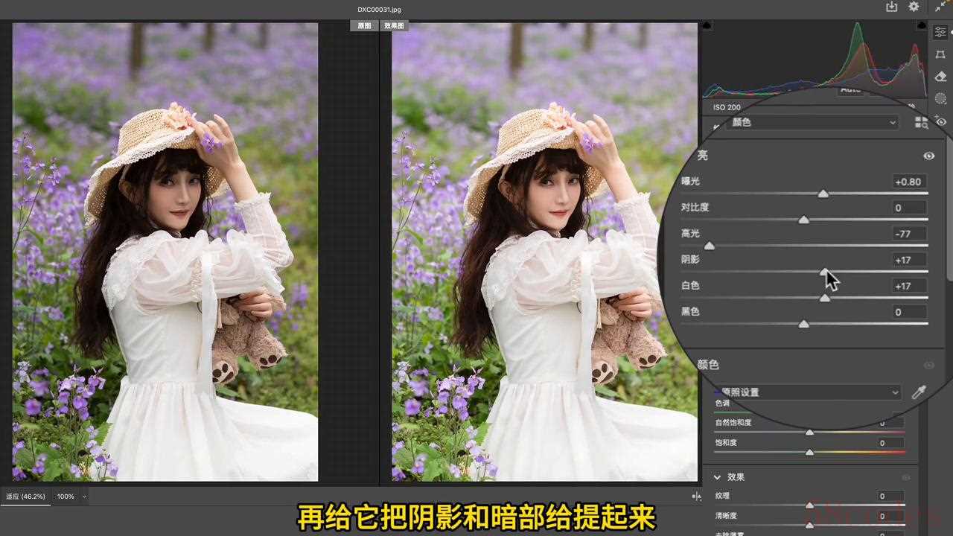Toggle visibility of 颜色 panel edits
This screenshot has height=536, width=953.
click(x=929, y=365)
